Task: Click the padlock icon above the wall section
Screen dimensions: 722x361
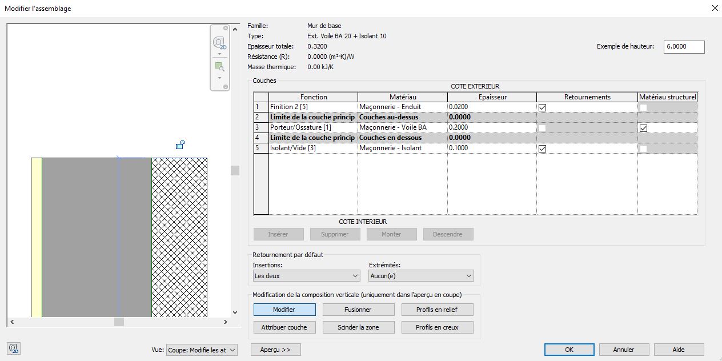Action: point(180,145)
